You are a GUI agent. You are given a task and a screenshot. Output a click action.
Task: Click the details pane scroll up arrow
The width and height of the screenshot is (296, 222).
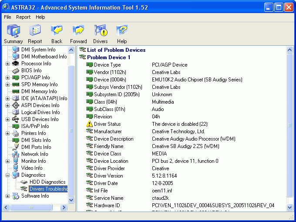pyautogui.click(x=289, y=50)
